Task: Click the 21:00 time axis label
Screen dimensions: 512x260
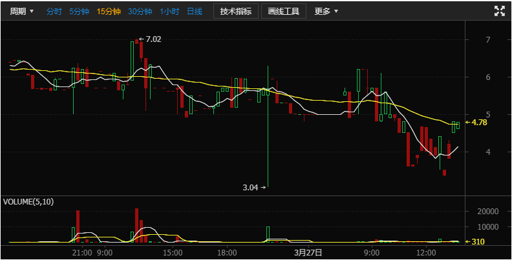Action: click(x=82, y=252)
